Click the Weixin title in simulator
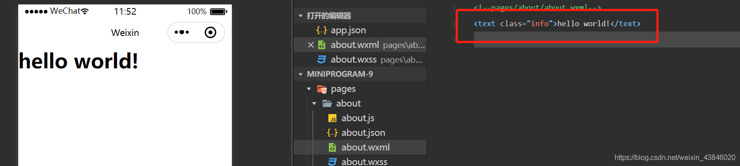Image resolution: width=740 pixels, height=166 pixels. 125,33
